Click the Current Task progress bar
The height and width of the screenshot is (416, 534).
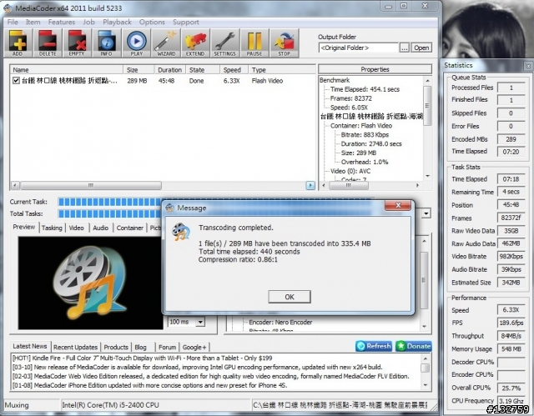click(109, 202)
